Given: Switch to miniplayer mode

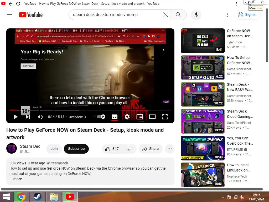Looking at the screenshot, I should (140, 117).
